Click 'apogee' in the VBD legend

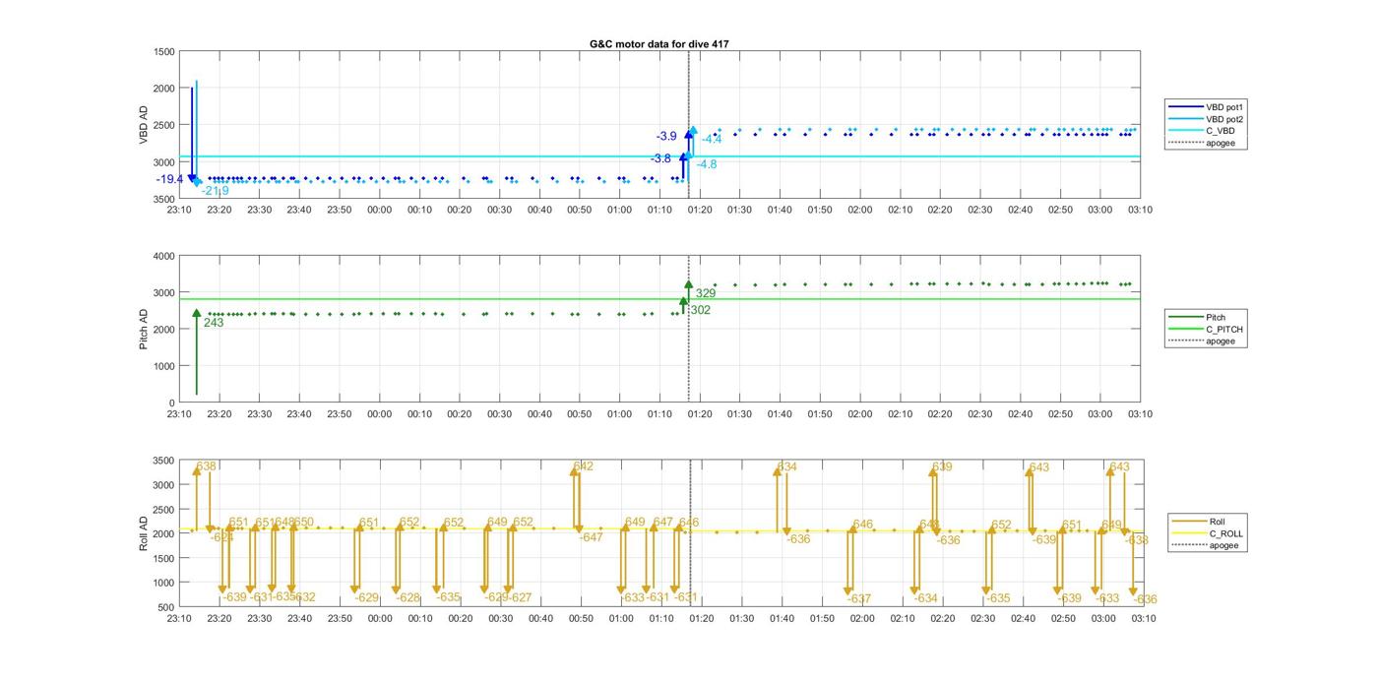tap(1221, 143)
